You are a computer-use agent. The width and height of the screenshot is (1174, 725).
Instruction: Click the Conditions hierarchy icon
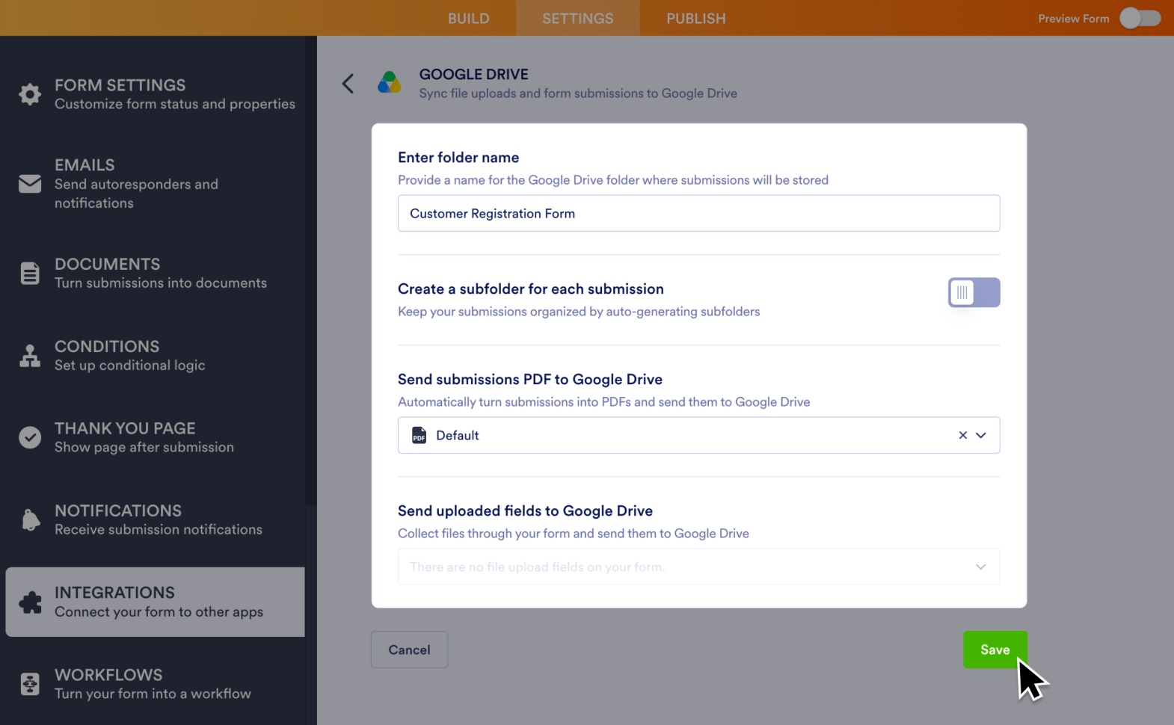[x=30, y=356]
